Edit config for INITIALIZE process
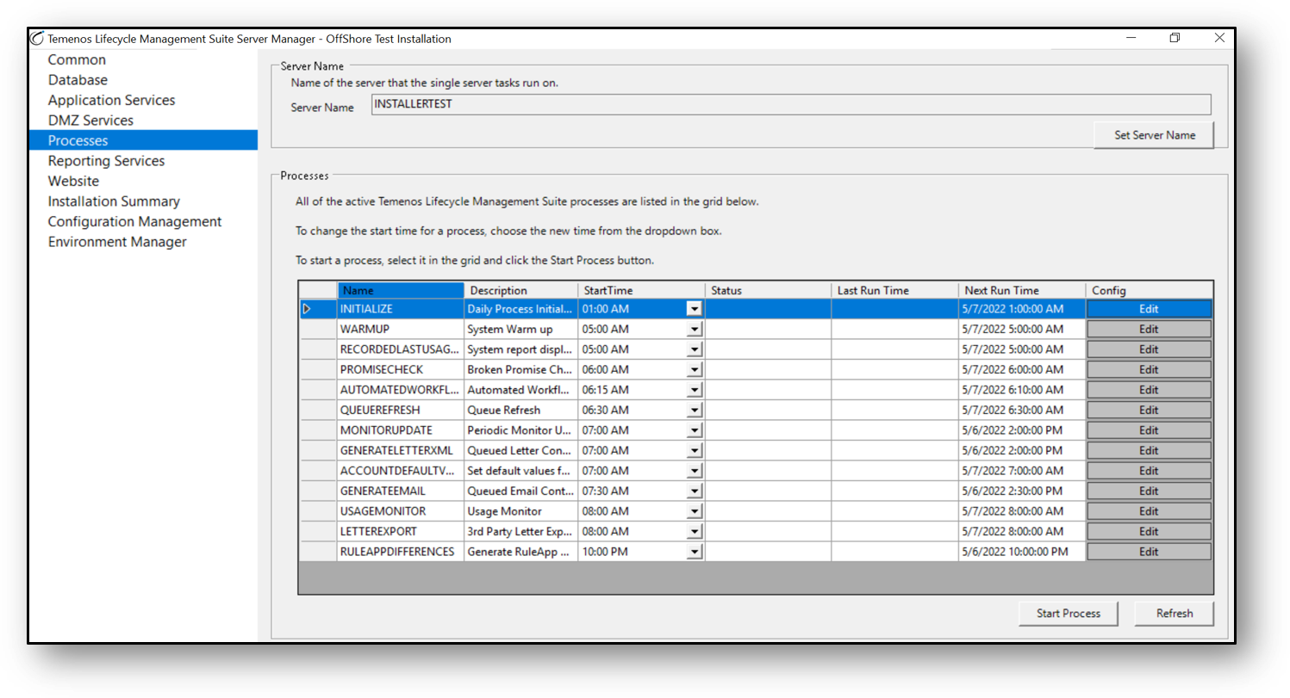Image resolution: width=1290 pixels, height=698 pixels. coord(1149,309)
